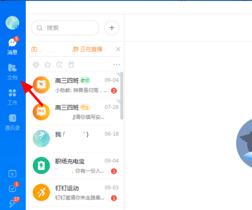Screen dimensions: 252x210
Task: Click the 我 teal avatar
Action: [x=41, y=138]
